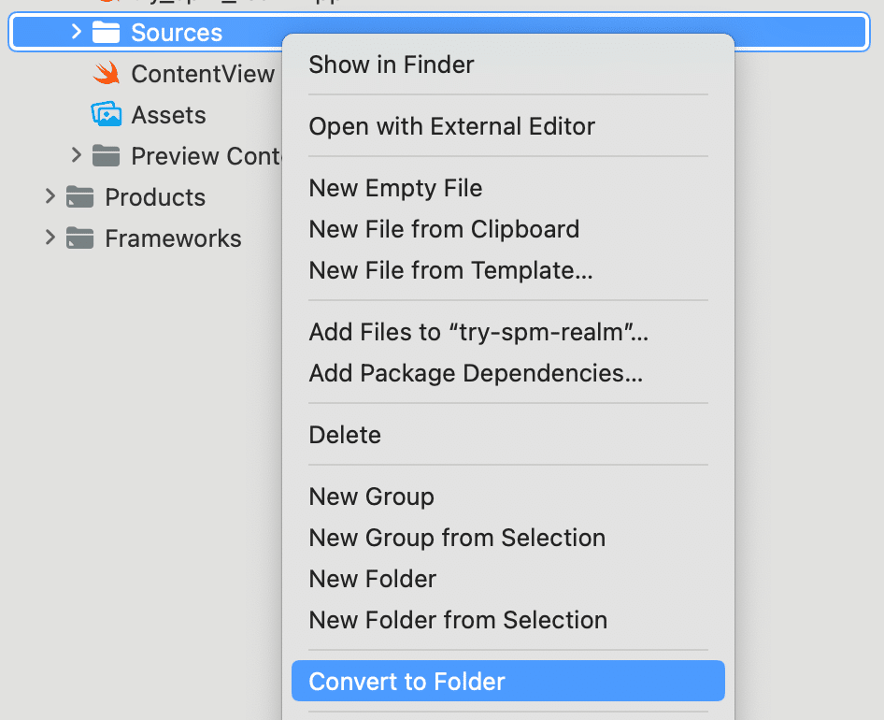Click New File from Template…
The width and height of the screenshot is (884, 720).
click(x=451, y=269)
